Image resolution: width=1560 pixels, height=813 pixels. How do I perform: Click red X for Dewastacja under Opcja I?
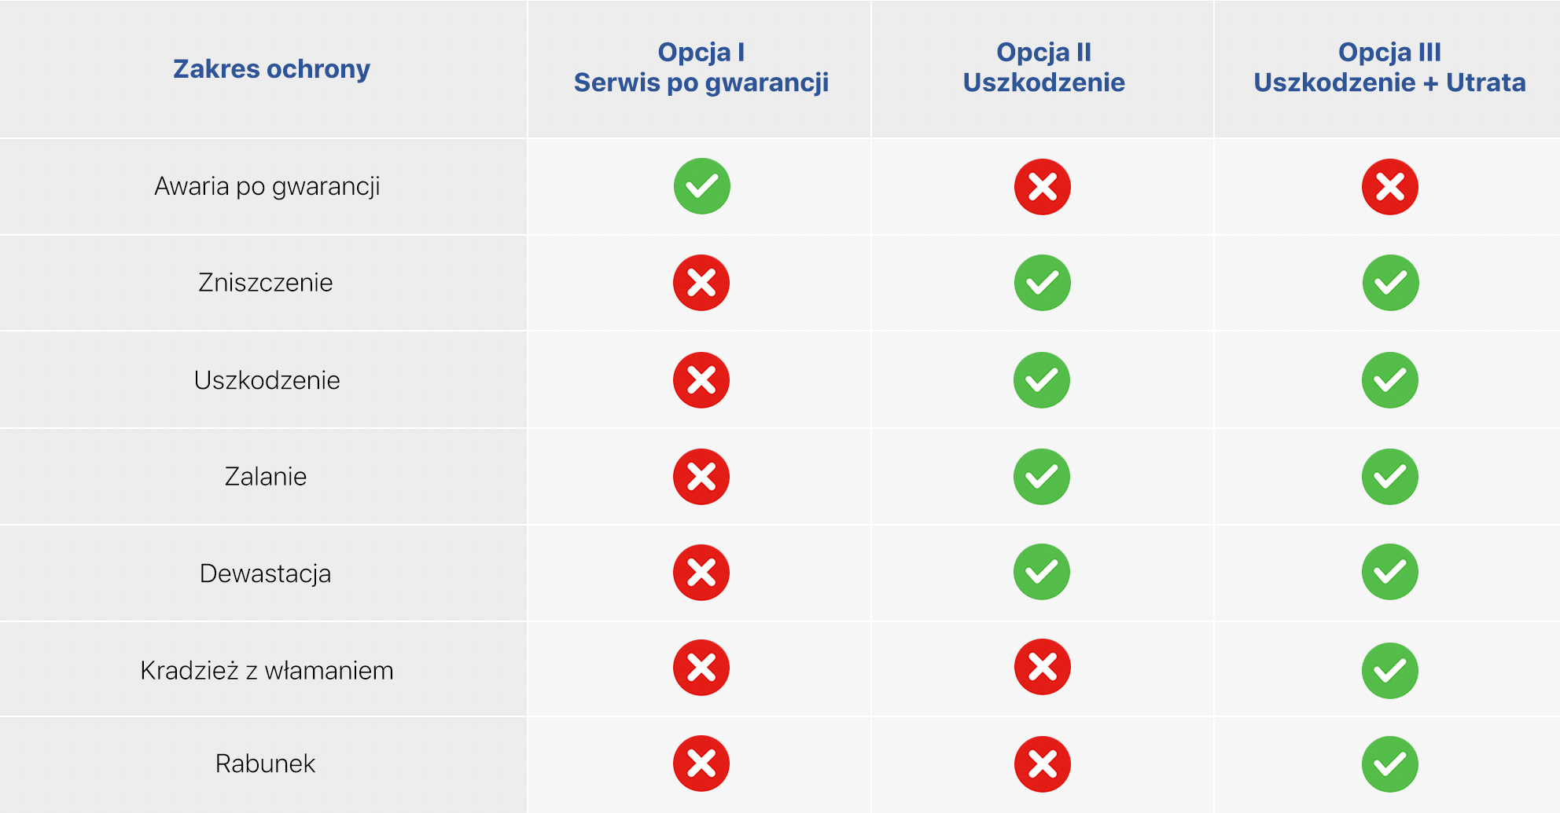(701, 573)
